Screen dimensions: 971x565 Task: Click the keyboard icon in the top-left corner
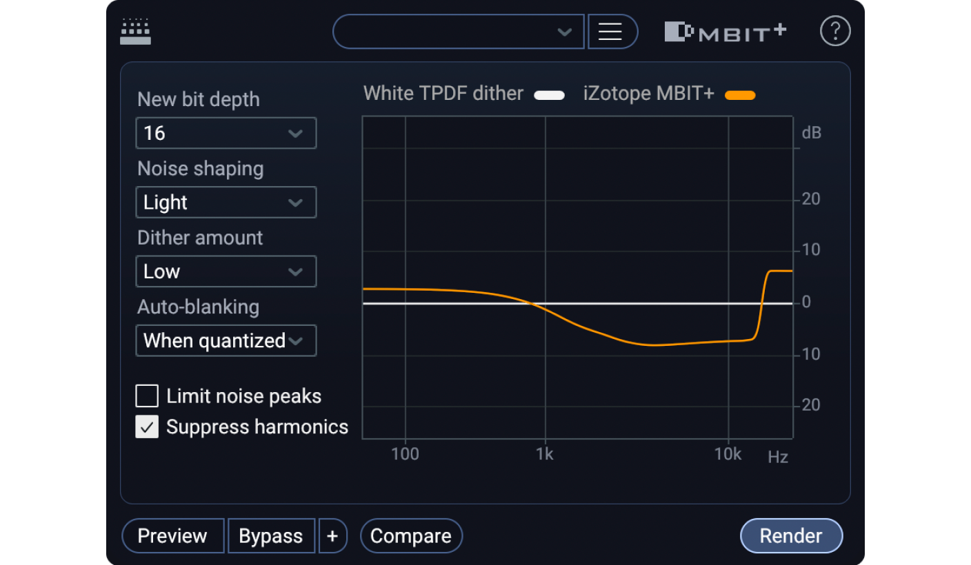pyautogui.click(x=135, y=31)
